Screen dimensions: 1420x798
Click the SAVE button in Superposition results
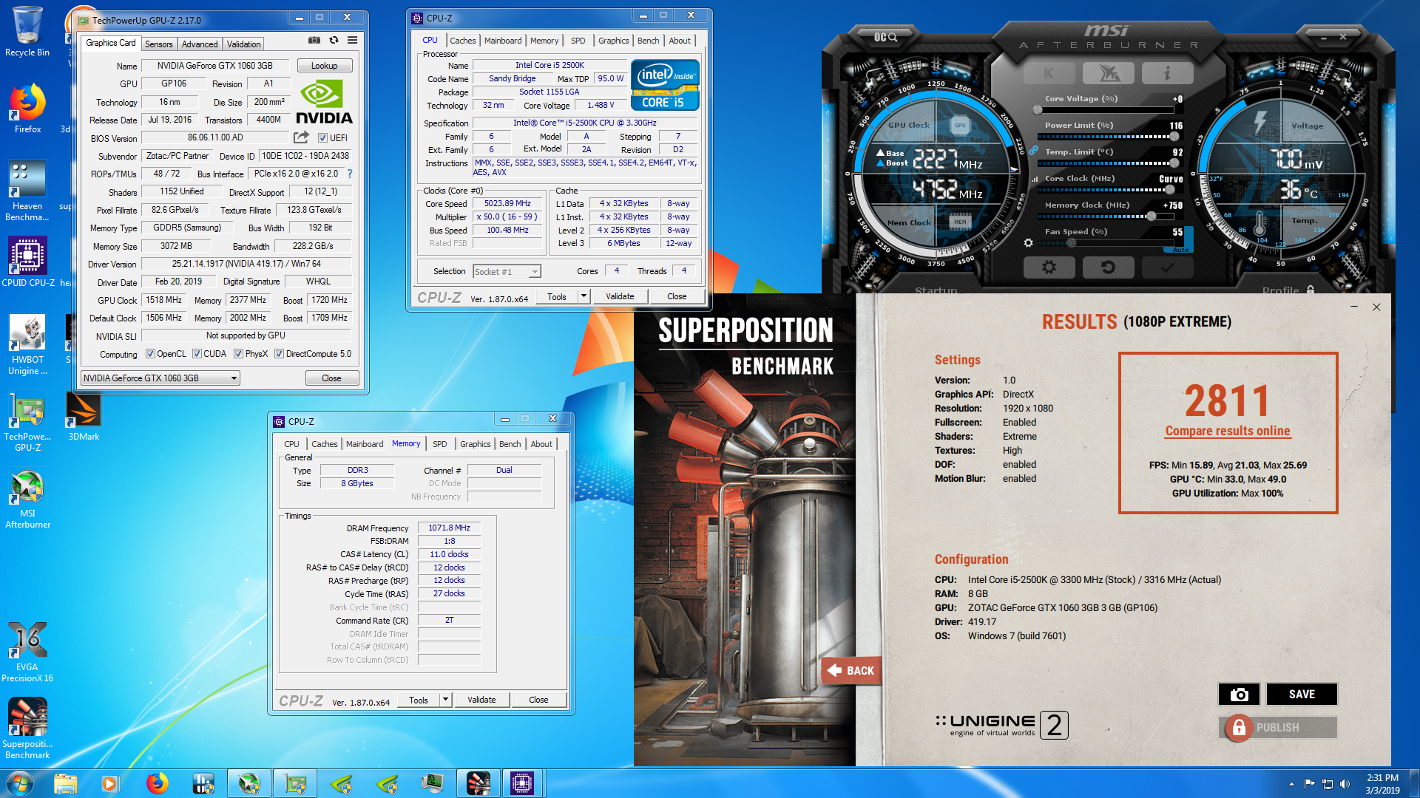tap(1302, 695)
